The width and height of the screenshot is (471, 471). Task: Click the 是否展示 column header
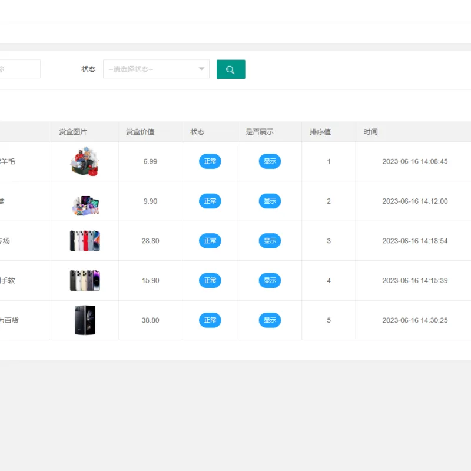point(260,132)
